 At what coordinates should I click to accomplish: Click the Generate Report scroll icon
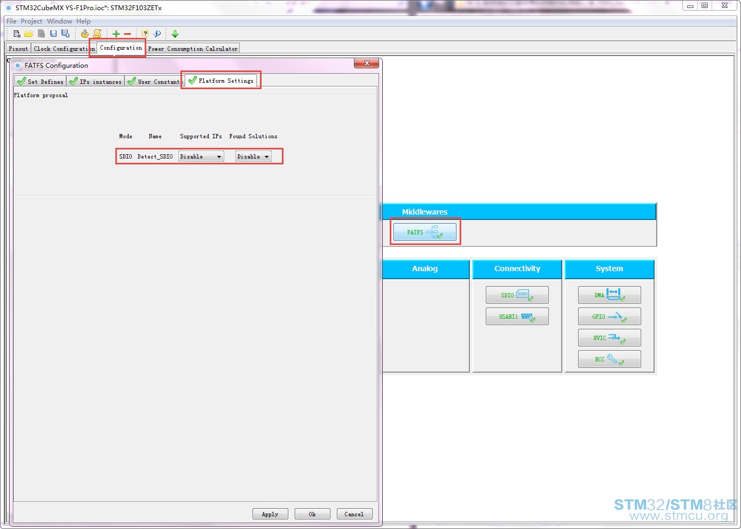pyautogui.click(x=97, y=34)
